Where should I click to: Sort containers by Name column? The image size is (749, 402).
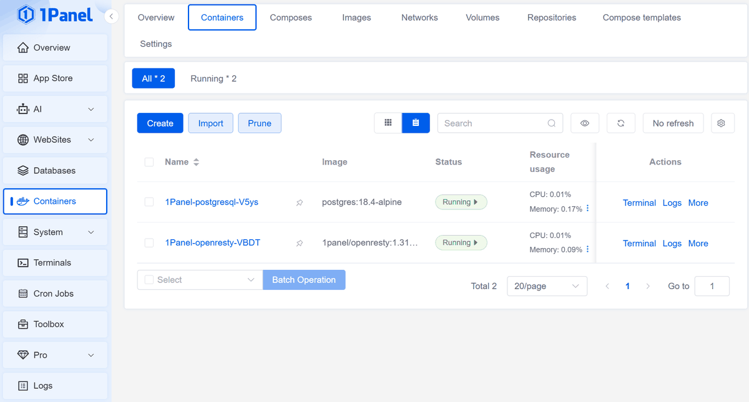196,162
